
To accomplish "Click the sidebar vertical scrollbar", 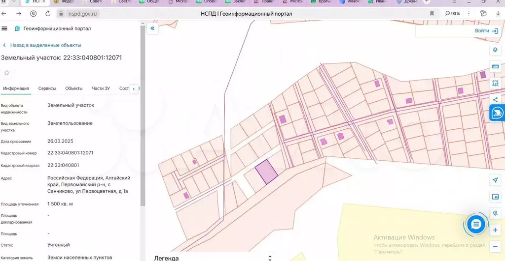I will pyautogui.click(x=143, y=116).
